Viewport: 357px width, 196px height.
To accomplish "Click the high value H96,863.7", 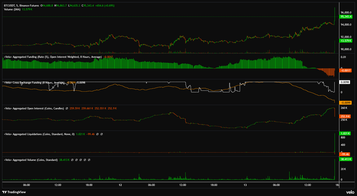I will point(61,6).
